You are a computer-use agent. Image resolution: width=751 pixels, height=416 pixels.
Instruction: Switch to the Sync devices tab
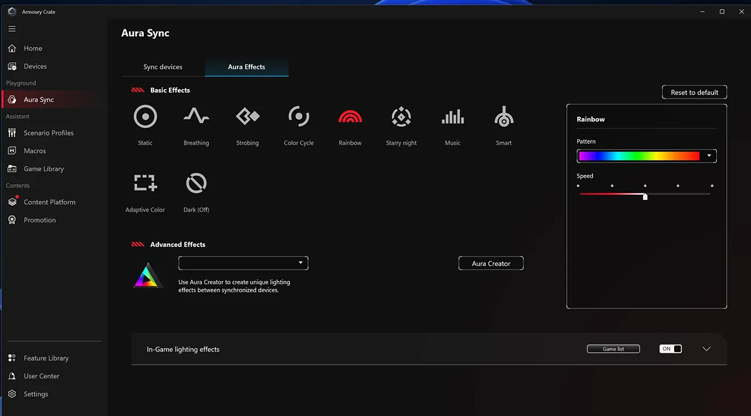pyautogui.click(x=163, y=67)
